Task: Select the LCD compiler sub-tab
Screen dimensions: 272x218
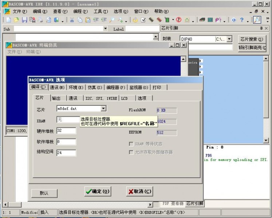Action: click(127, 98)
